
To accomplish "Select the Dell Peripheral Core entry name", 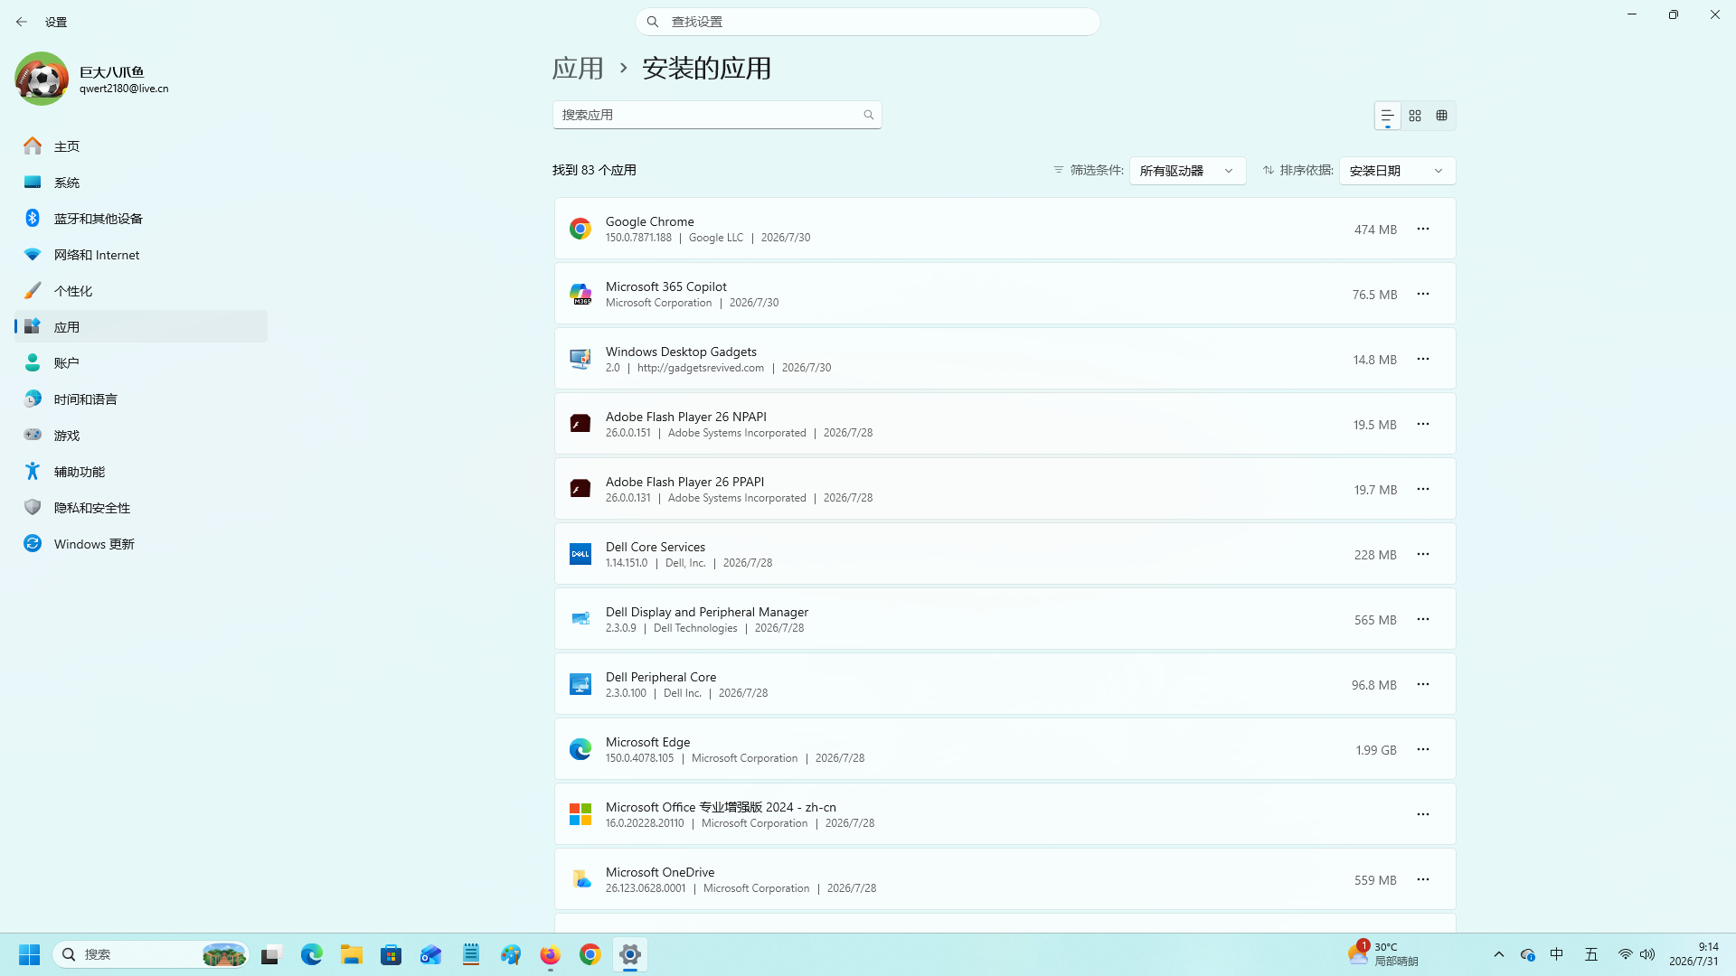I will click(661, 677).
